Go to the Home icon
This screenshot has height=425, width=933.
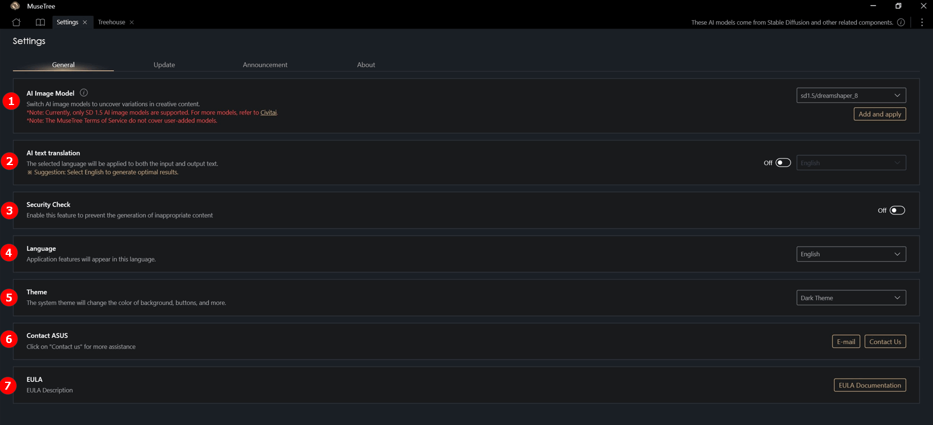pyautogui.click(x=16, y=22)
